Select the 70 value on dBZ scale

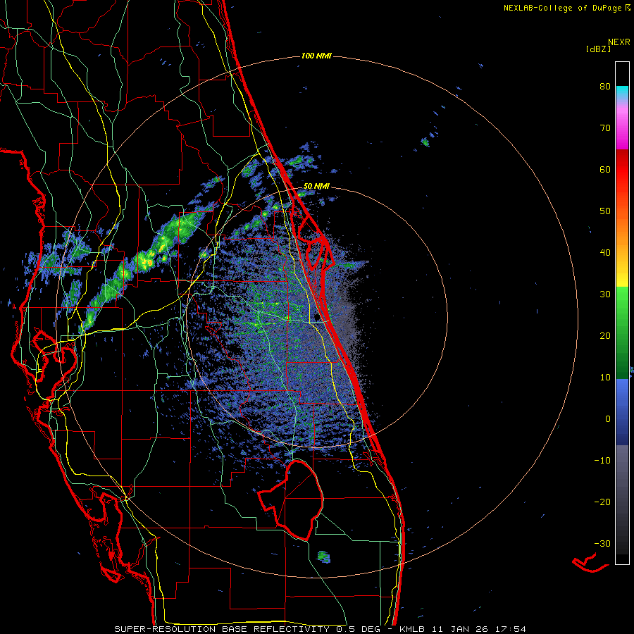point(605,128)
